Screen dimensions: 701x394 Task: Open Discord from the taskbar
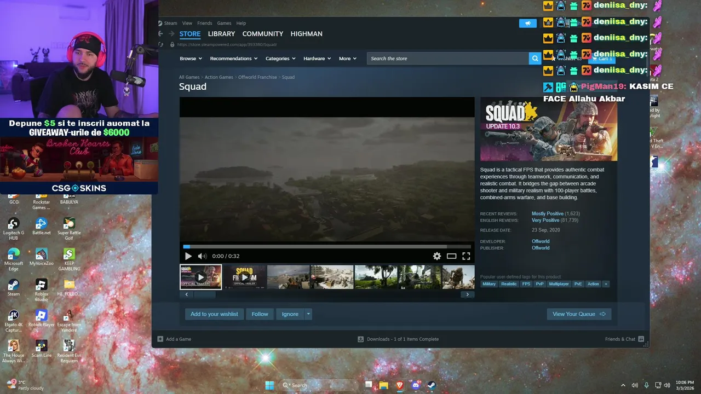[415, 385]
